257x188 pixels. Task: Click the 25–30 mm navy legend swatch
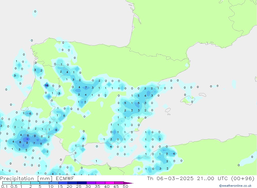point(82,183)
